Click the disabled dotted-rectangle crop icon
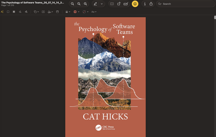Viewport: 216px width, 137px height. point(112,4)
